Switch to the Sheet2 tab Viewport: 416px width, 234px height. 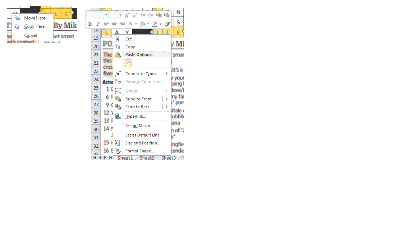pos(147,158)
